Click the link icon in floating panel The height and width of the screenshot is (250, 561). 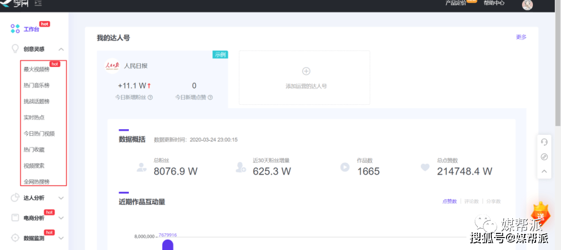tap(544, 157)
